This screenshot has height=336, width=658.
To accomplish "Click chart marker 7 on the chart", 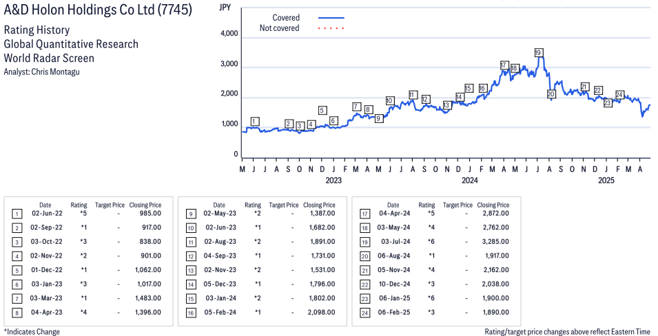I will click(356, 107).
